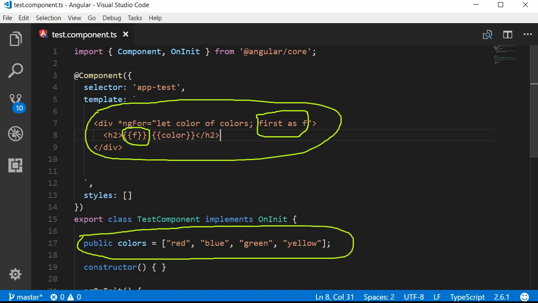538x303 pixels.
Task: Click the master* branch indicator
Action: click(x=25, y=297)
